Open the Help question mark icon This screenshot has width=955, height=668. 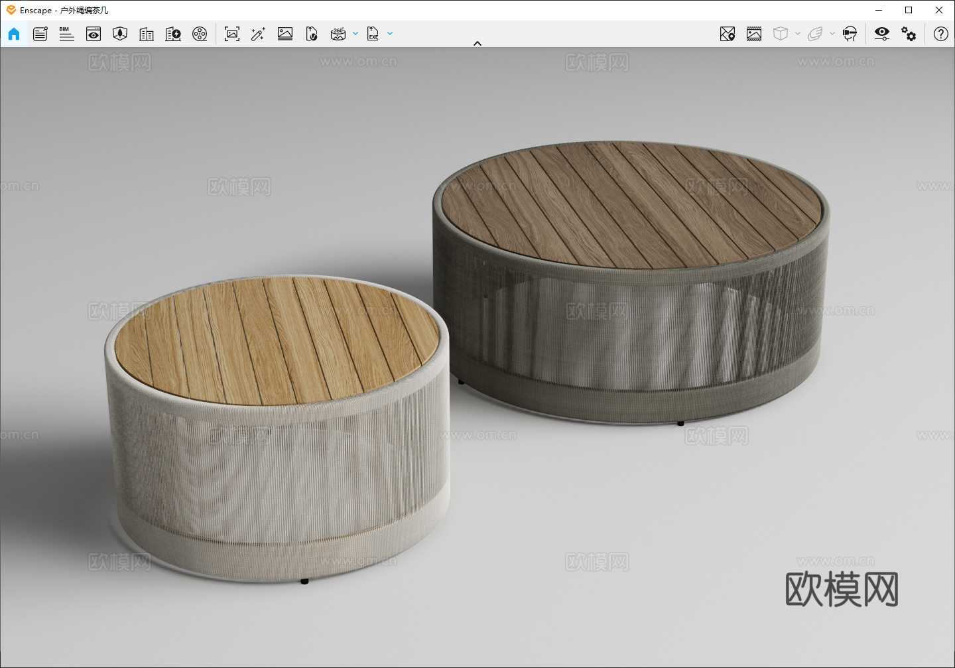(x=941, y=34)
